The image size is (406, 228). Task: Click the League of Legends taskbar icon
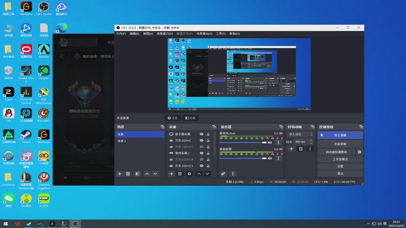tap(63, 224)
